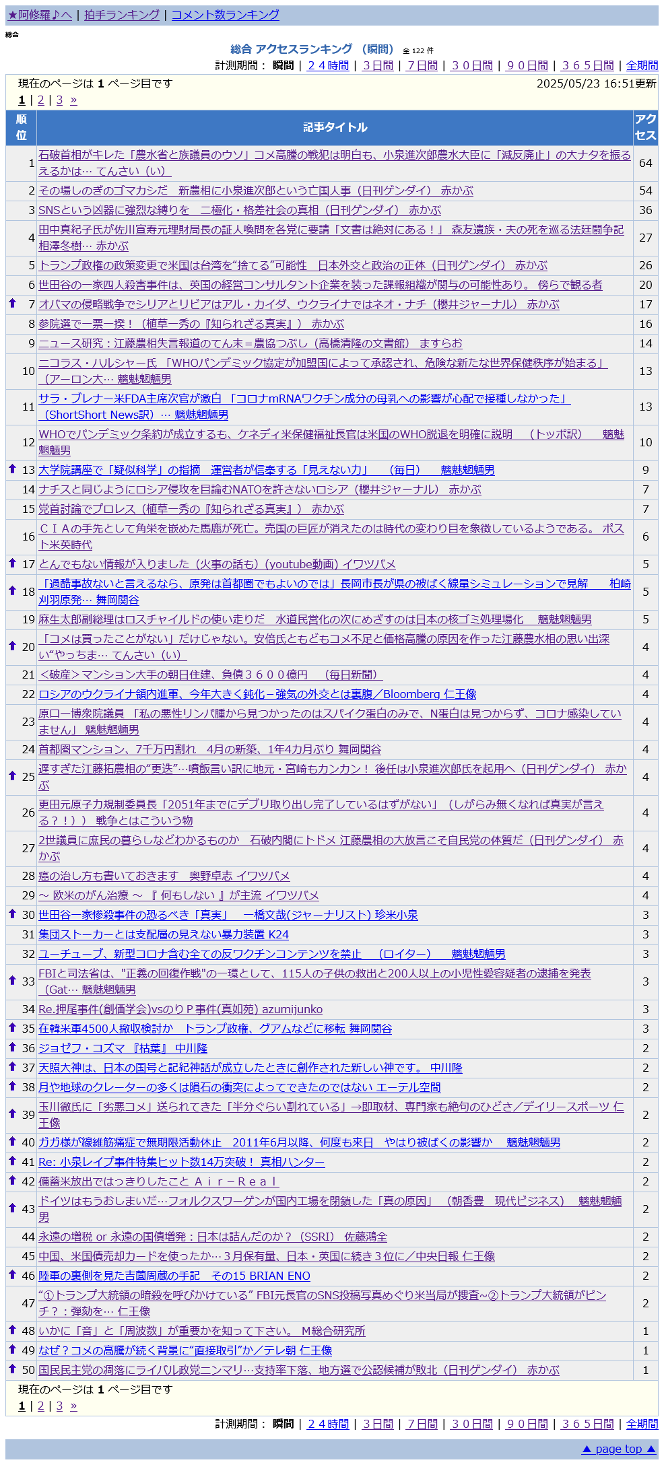Viewport: 664px width, 1481px height.
Task: Open the ニュース研究：江藤農相失言報道 article
Action: click(251, 343)
